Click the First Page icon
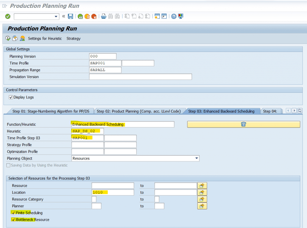307x228 pixels. pyautogui.click(x=127, y=16)
